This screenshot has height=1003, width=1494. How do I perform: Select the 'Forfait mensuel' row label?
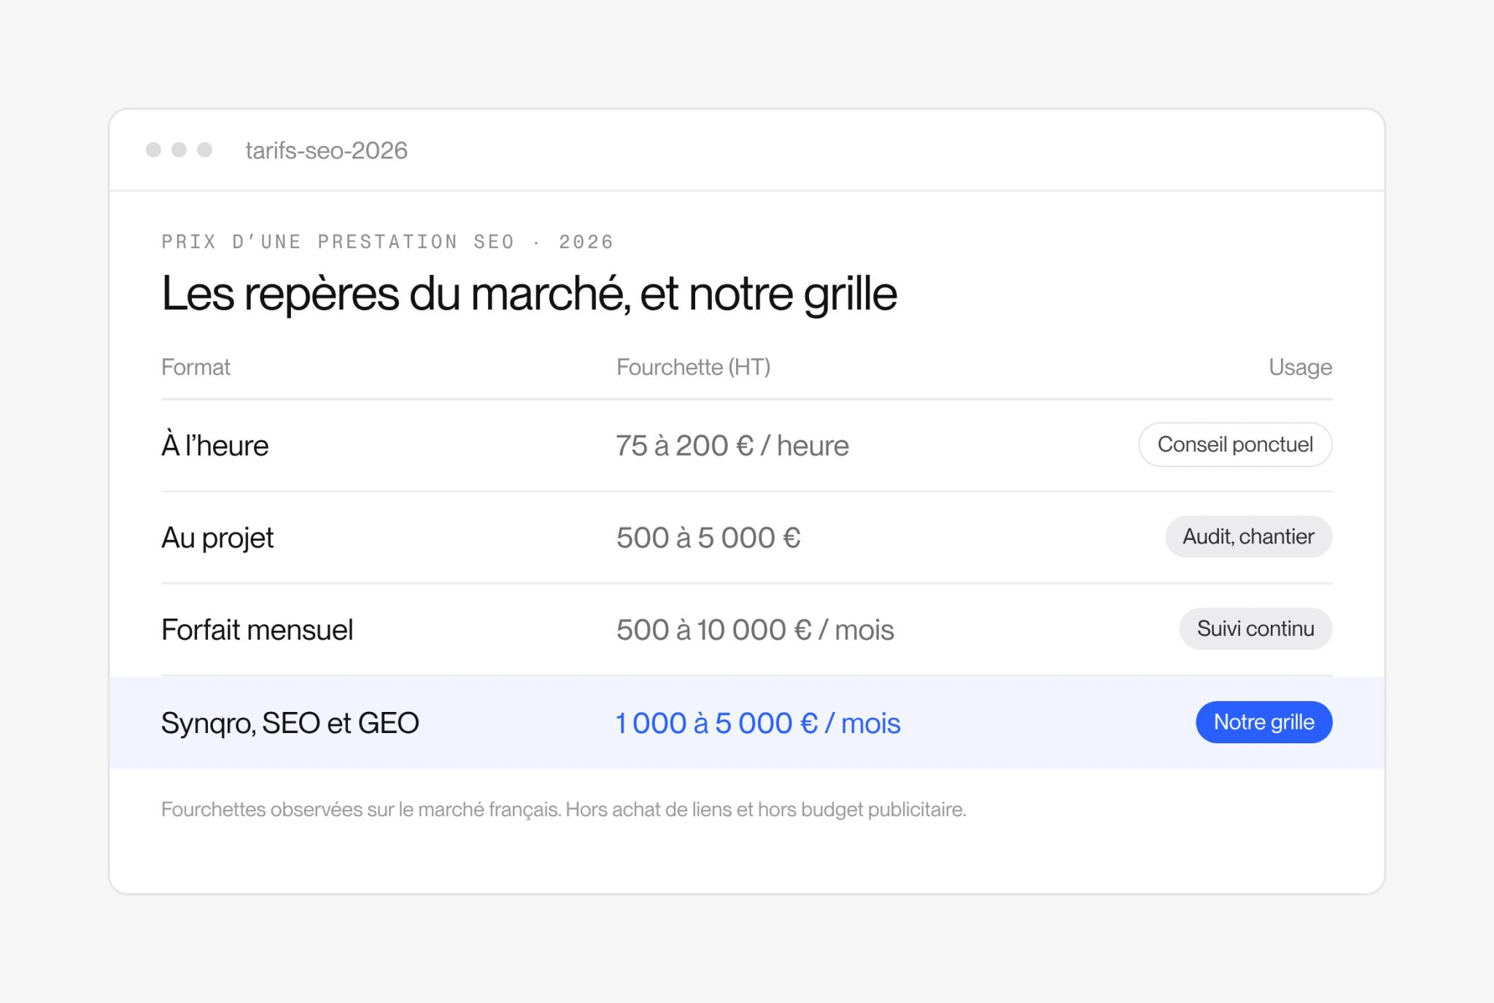(257, 630)
